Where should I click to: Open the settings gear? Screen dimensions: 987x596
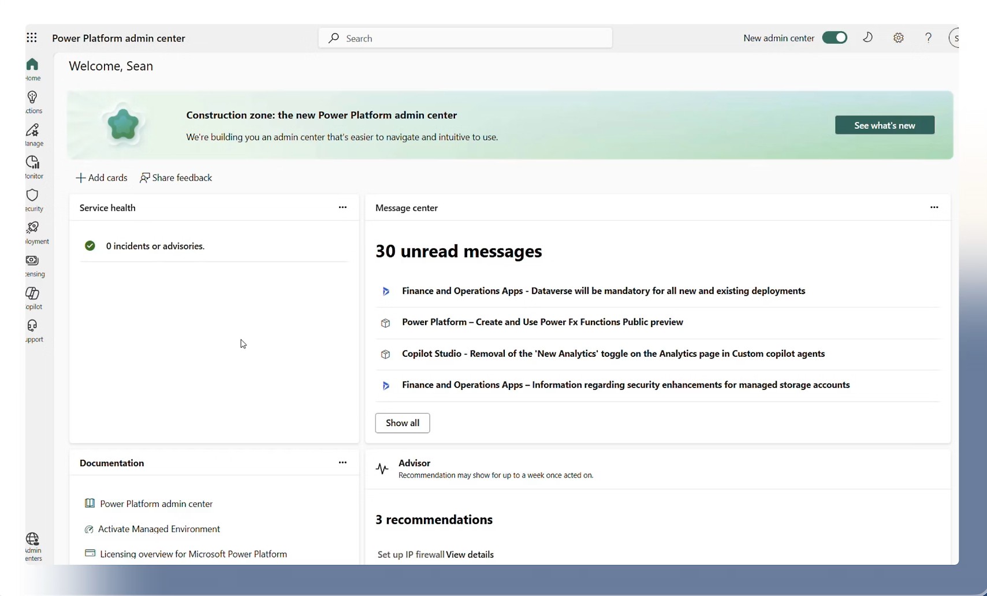(898, 38)
